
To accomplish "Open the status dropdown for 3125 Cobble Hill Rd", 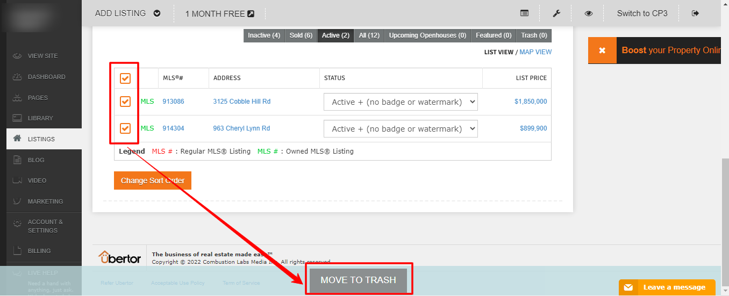I will (401, 102).
